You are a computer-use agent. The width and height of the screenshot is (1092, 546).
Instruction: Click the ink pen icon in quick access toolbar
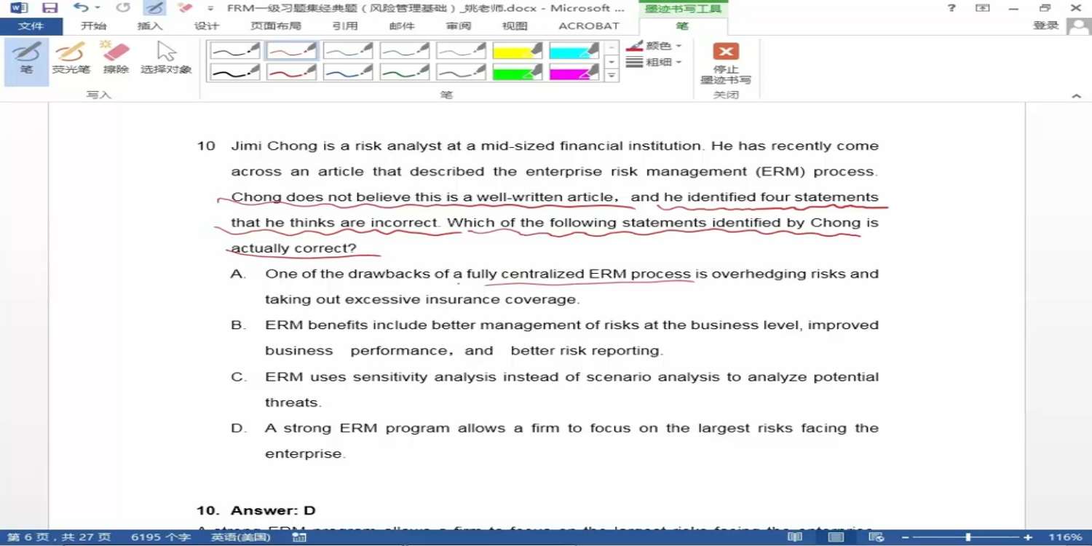coord(154,8)
